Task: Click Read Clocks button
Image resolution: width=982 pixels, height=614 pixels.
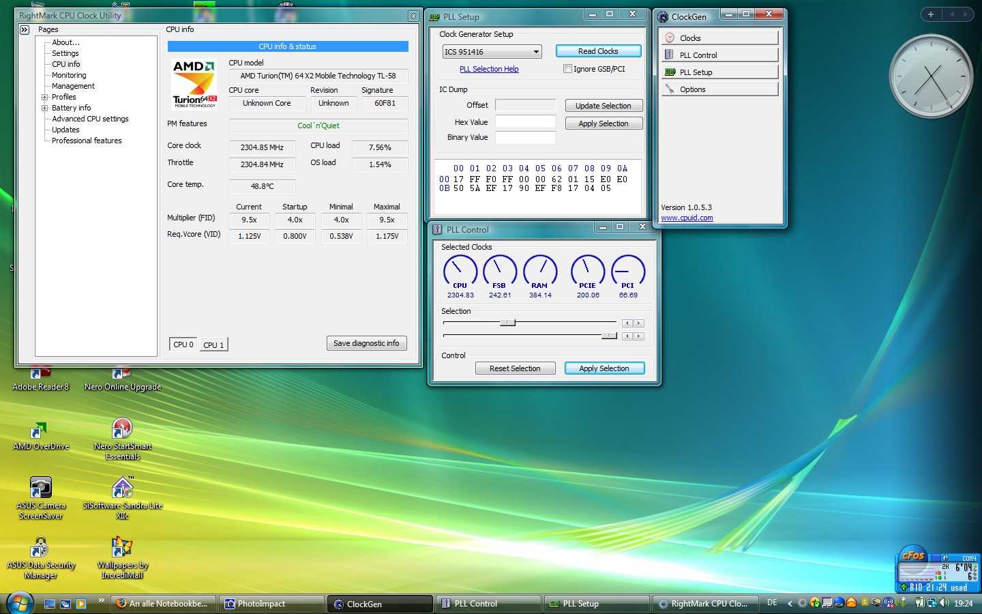Action: pos(598,51)
